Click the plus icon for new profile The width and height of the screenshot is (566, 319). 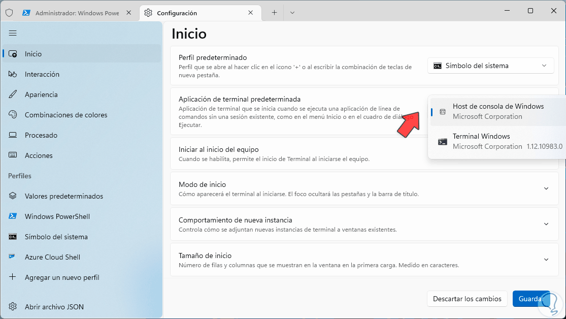[x=13, y=277]
